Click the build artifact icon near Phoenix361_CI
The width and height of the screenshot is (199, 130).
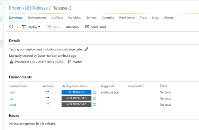[x=12, y=62]
